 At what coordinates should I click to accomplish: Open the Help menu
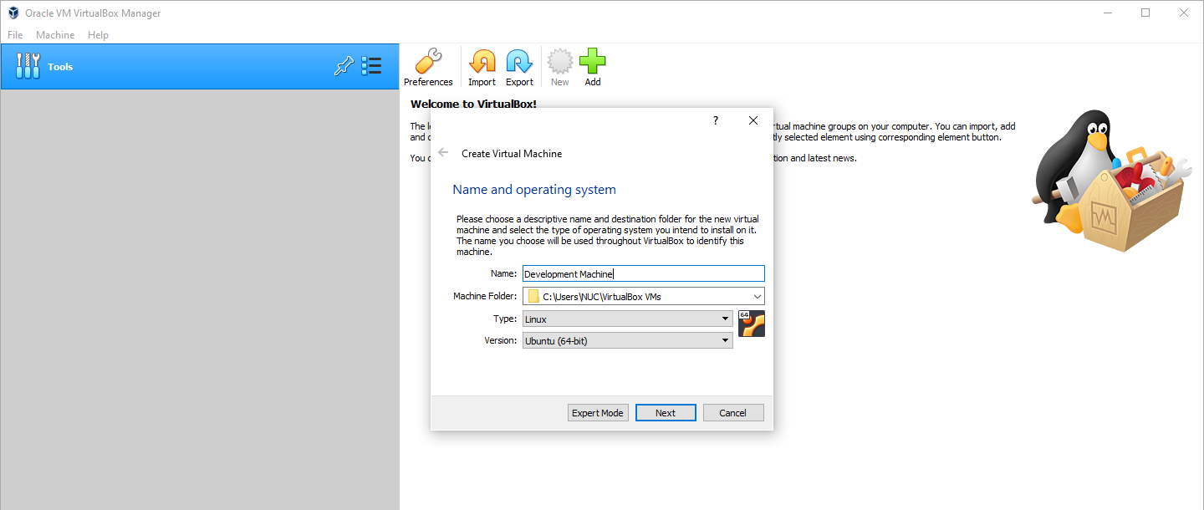[98, 35]
